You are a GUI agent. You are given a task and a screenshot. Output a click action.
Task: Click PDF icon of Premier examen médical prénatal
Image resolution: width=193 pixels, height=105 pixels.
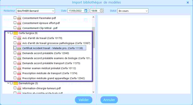coord(19,68)
